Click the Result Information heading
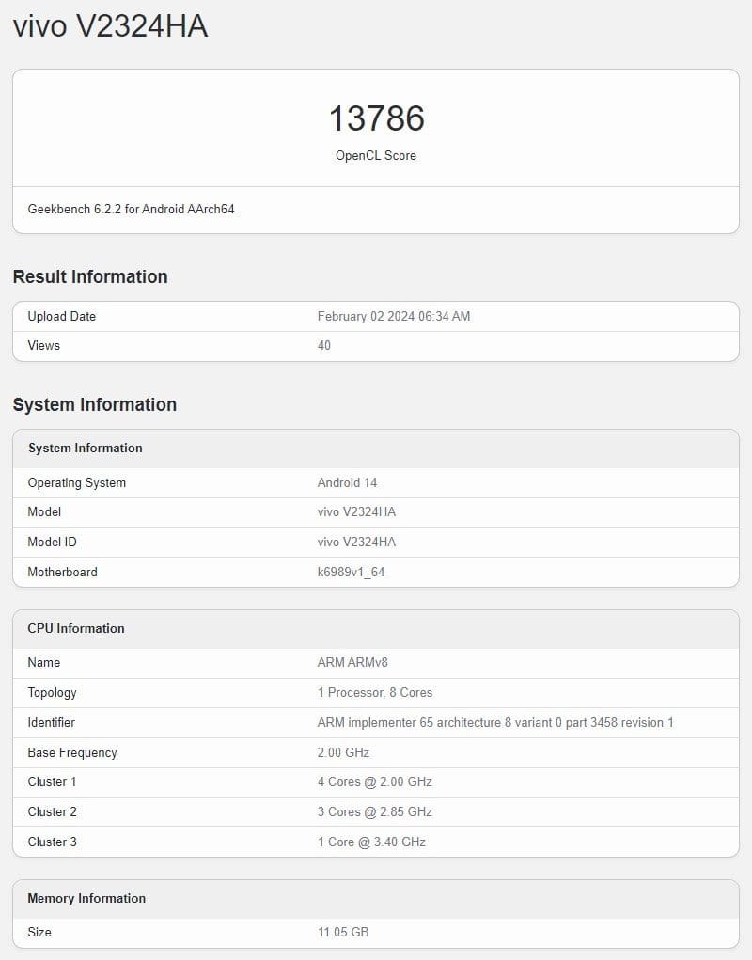Image resolution: width=752 pixels, height=960 pixels. pyautogui.click(x=89, y=276)
